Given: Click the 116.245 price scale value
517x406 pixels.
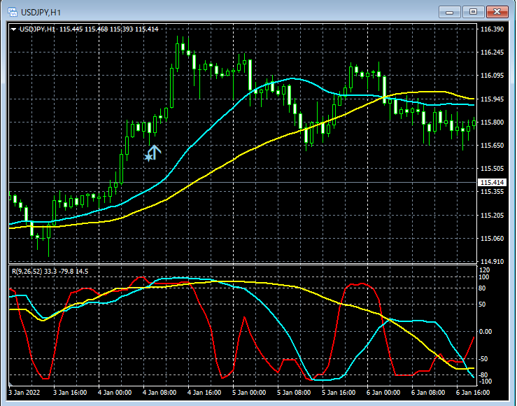Looking at the screenshot, I should tap(492, 52).
